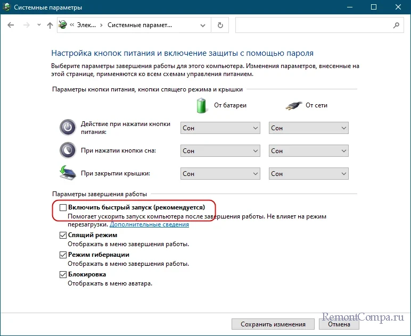Open power button action dropdown for battery
411x336 pixels.
click(x=220, y=128)
